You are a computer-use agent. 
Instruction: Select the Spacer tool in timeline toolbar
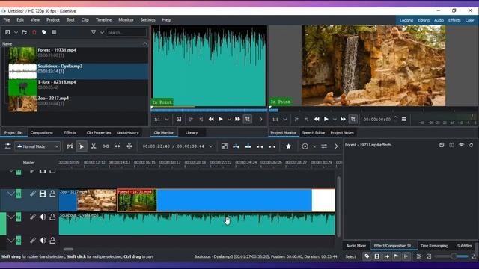click(106, 146)
